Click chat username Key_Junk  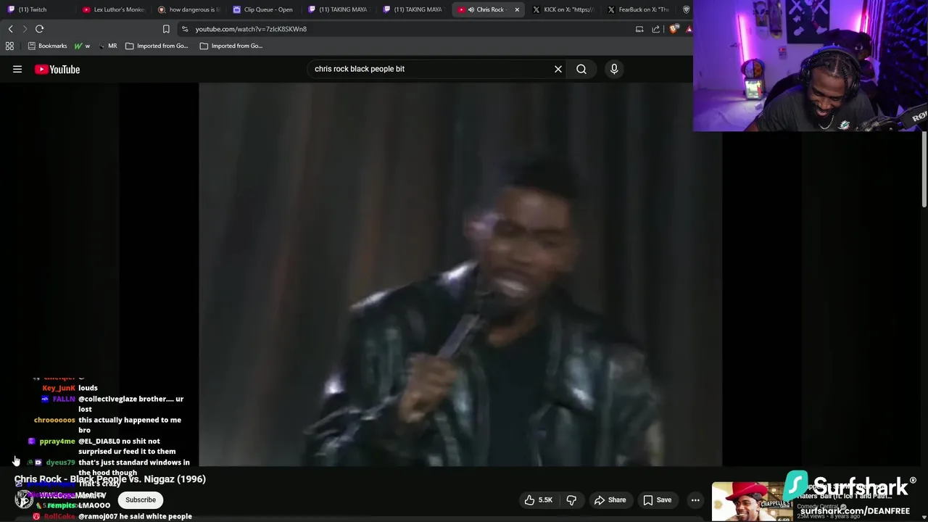pyautogui.click(x=59, y=388)
